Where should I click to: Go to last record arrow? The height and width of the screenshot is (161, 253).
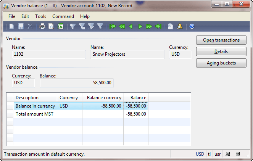pyautogui.click(x=158, y=26)
